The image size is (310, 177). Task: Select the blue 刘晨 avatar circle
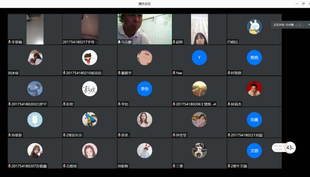[x=254, y=120]
